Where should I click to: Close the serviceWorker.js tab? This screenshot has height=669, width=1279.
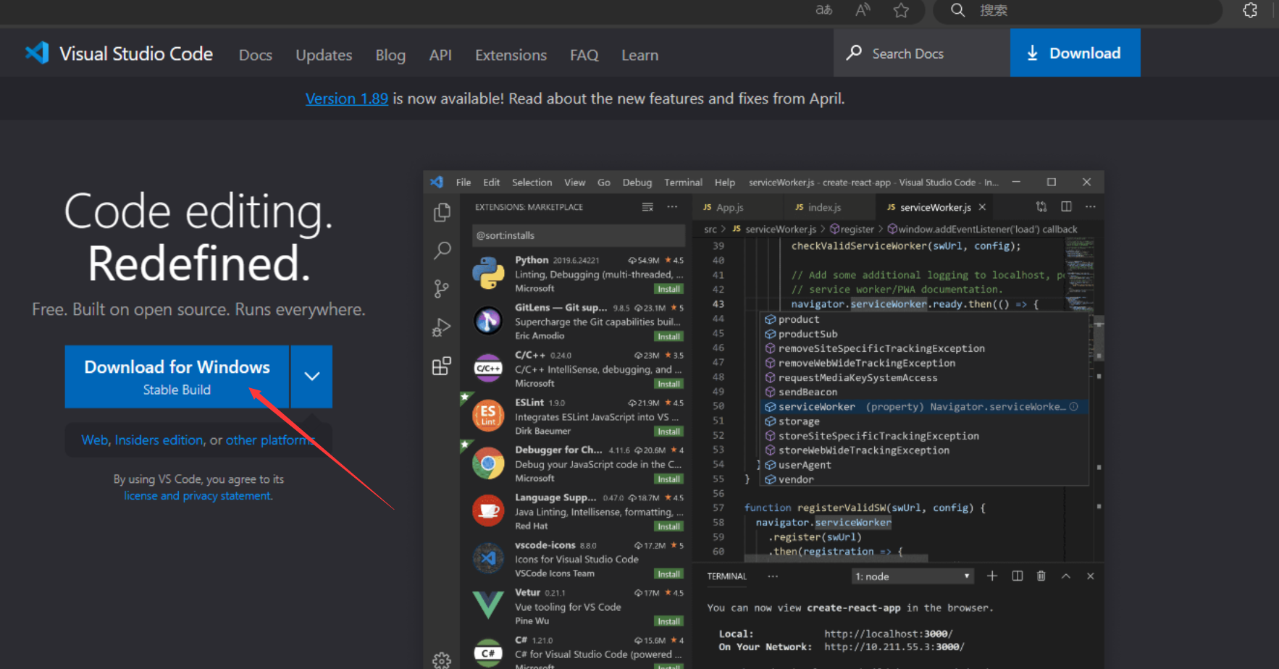point(982,207)
